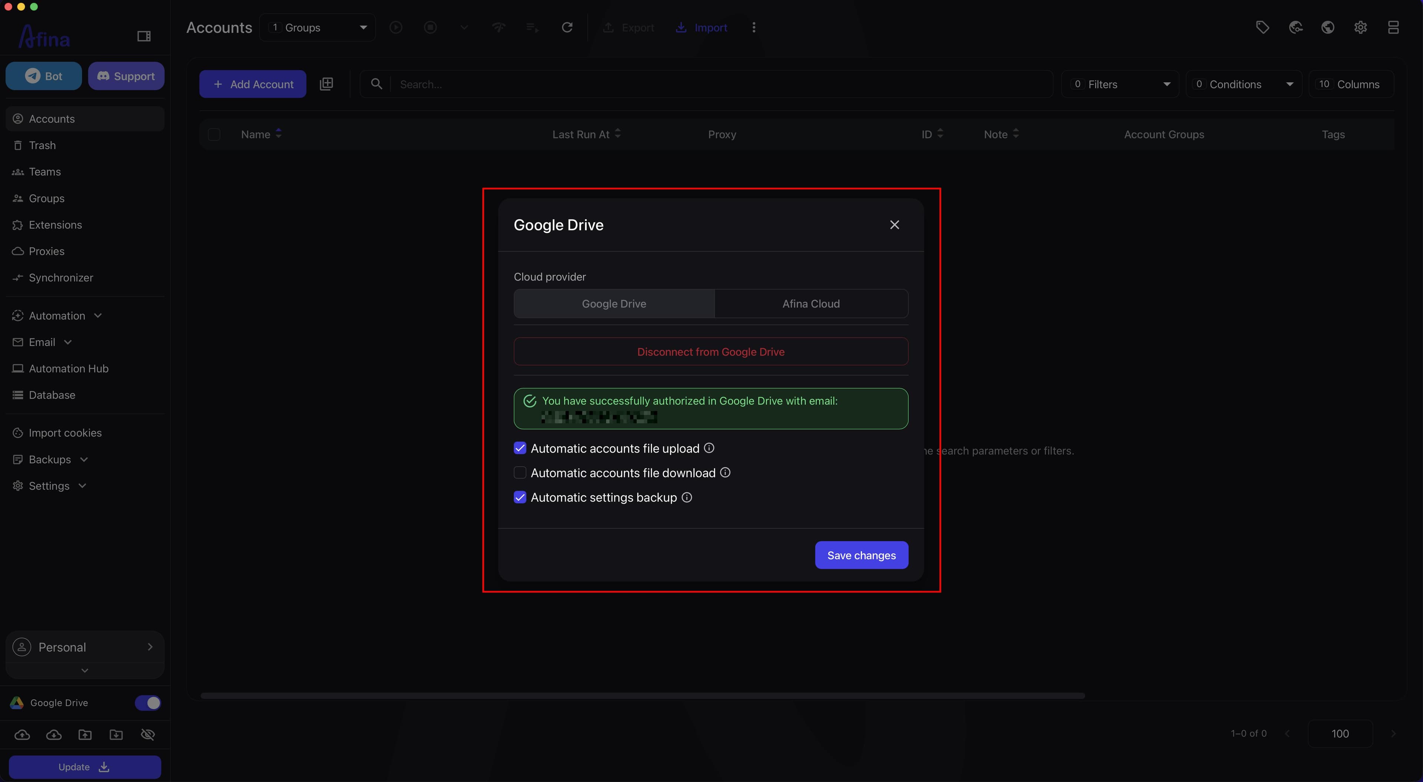Open the Personal workspace selector

(85, 647)
